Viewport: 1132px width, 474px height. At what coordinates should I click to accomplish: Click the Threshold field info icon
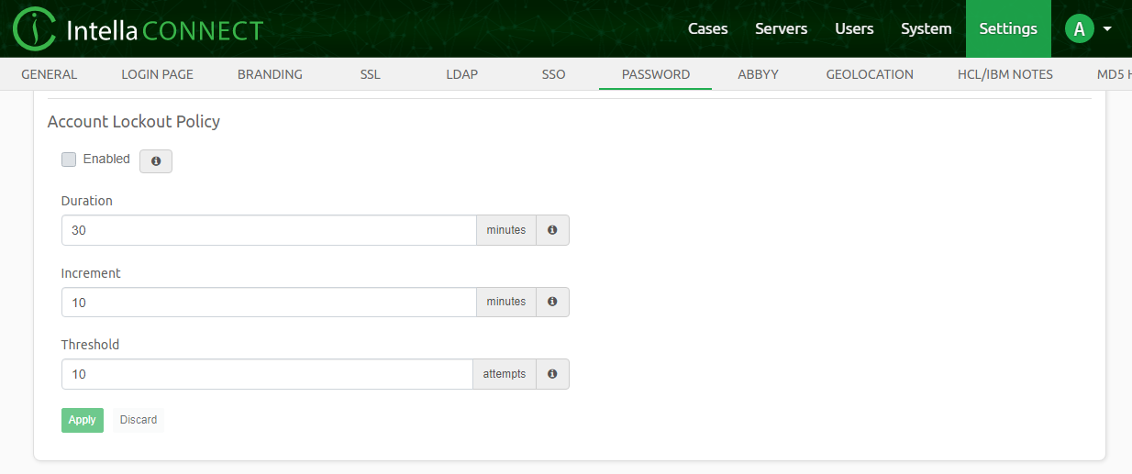(x=552, y=374)
